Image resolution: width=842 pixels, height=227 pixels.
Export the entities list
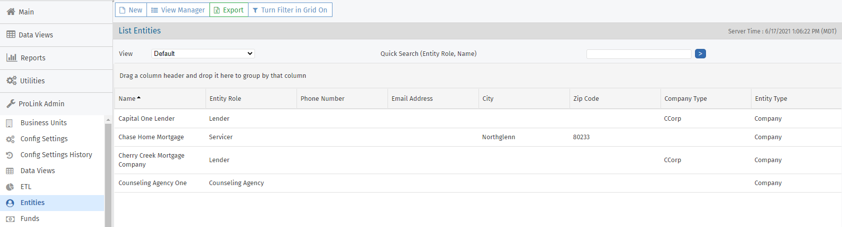click(x=229, y=10)
